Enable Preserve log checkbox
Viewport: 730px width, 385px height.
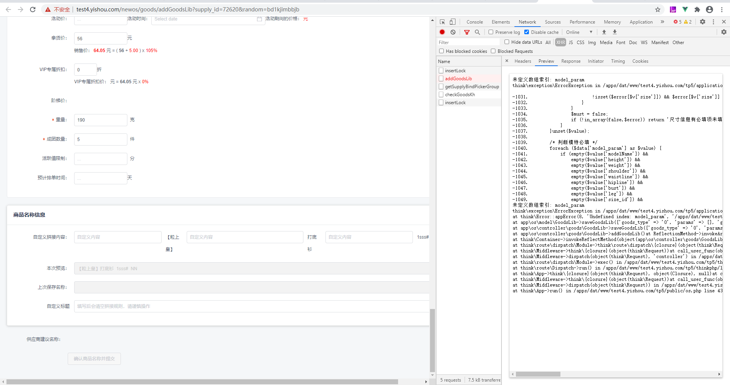491,32
